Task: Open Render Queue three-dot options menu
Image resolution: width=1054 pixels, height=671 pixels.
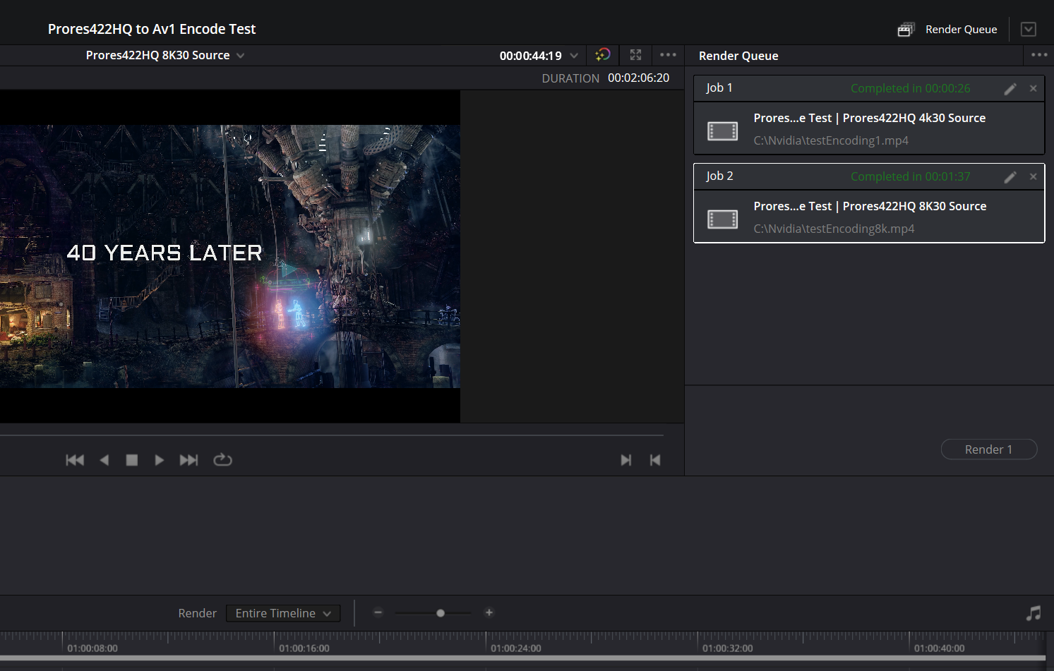Action: [1038, 55]
